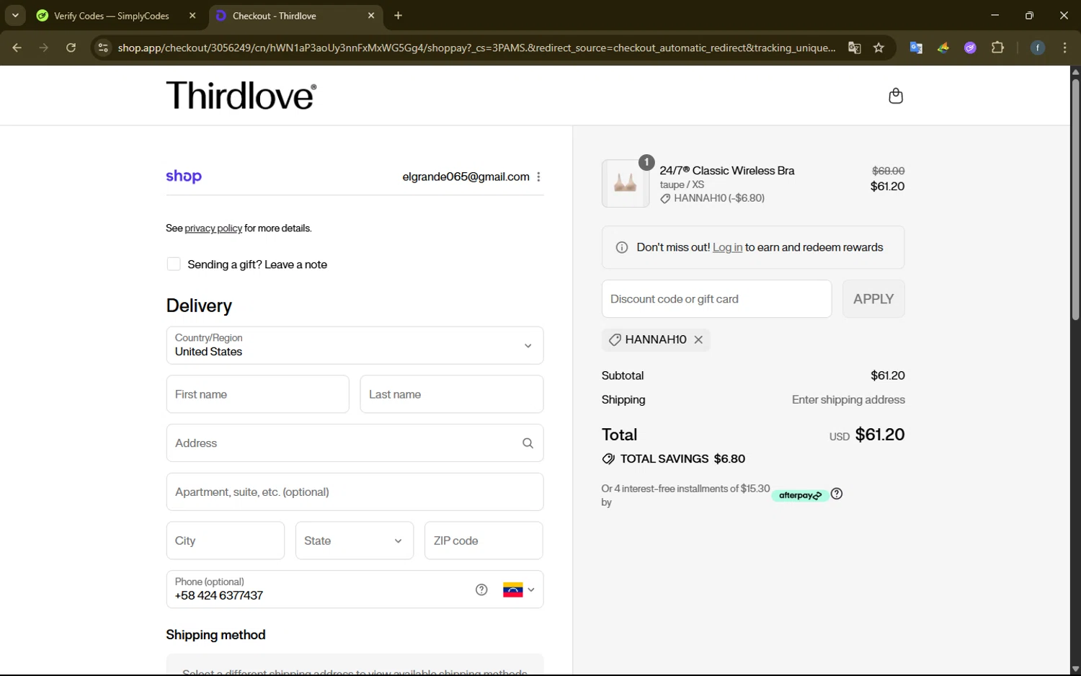Bookmark this page with the star icon
This screenshot has height=676, width=1081.
point(878,48)
